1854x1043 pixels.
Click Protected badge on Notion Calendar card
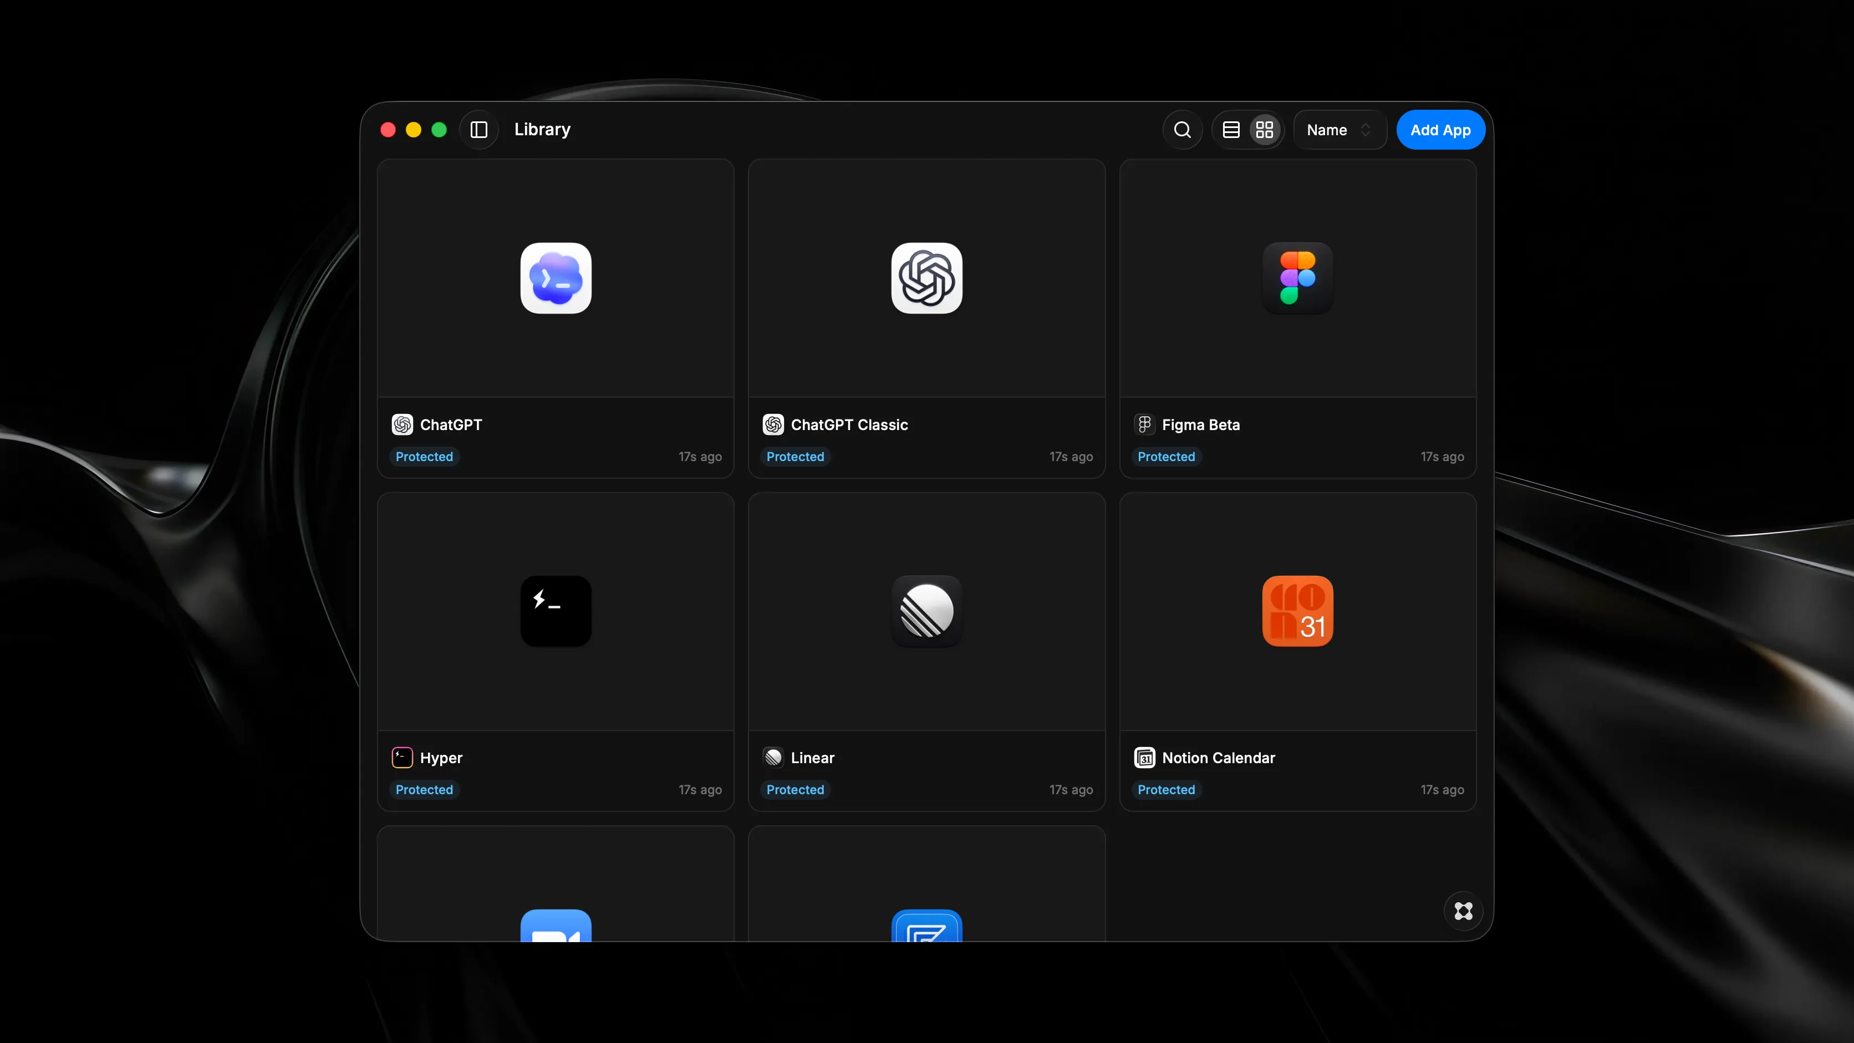[1166, 790]
